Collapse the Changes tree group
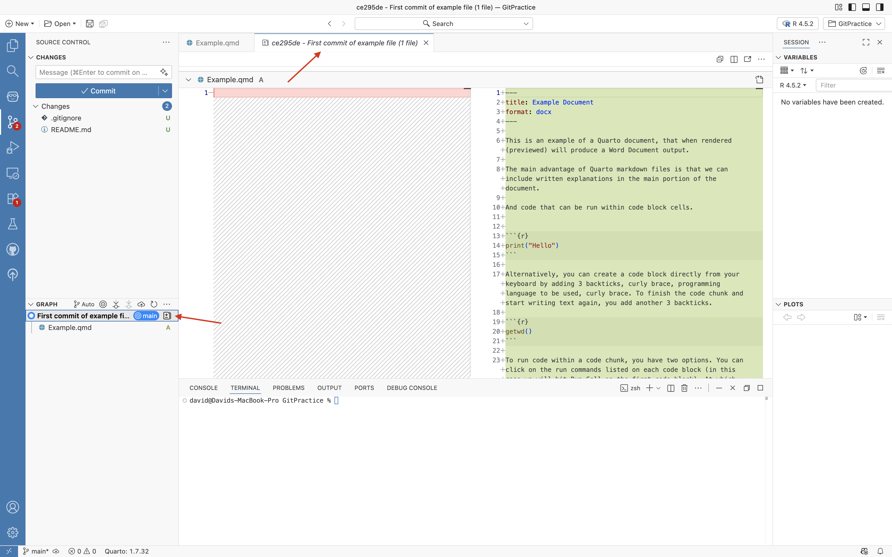Screen dimensions: 892x557 36,106
